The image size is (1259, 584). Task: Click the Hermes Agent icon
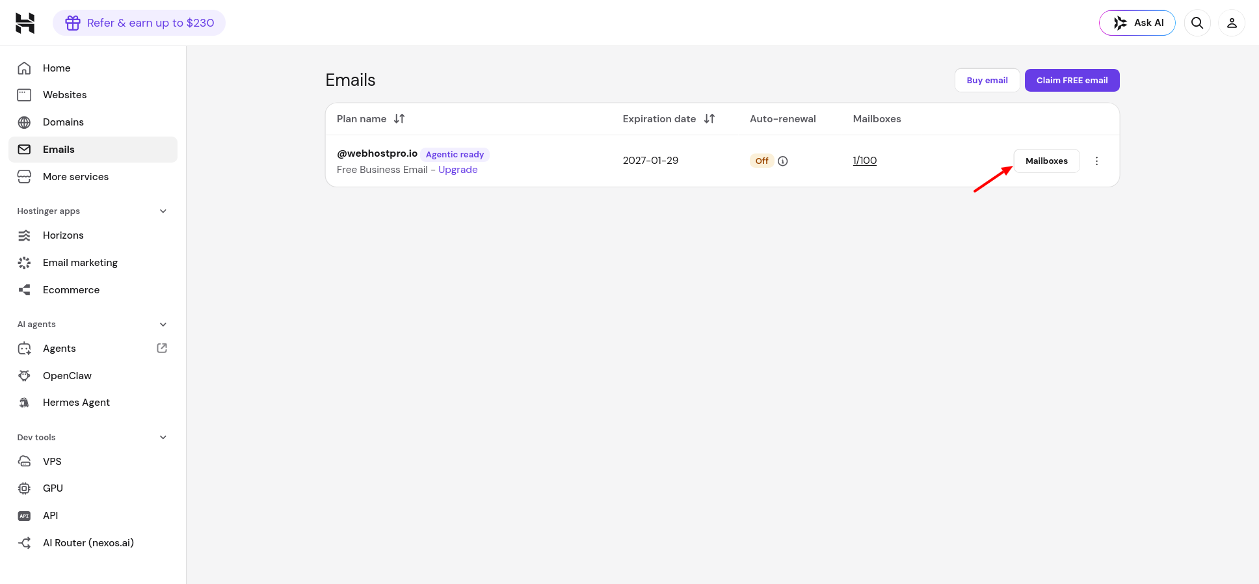[x=24, y=403]
